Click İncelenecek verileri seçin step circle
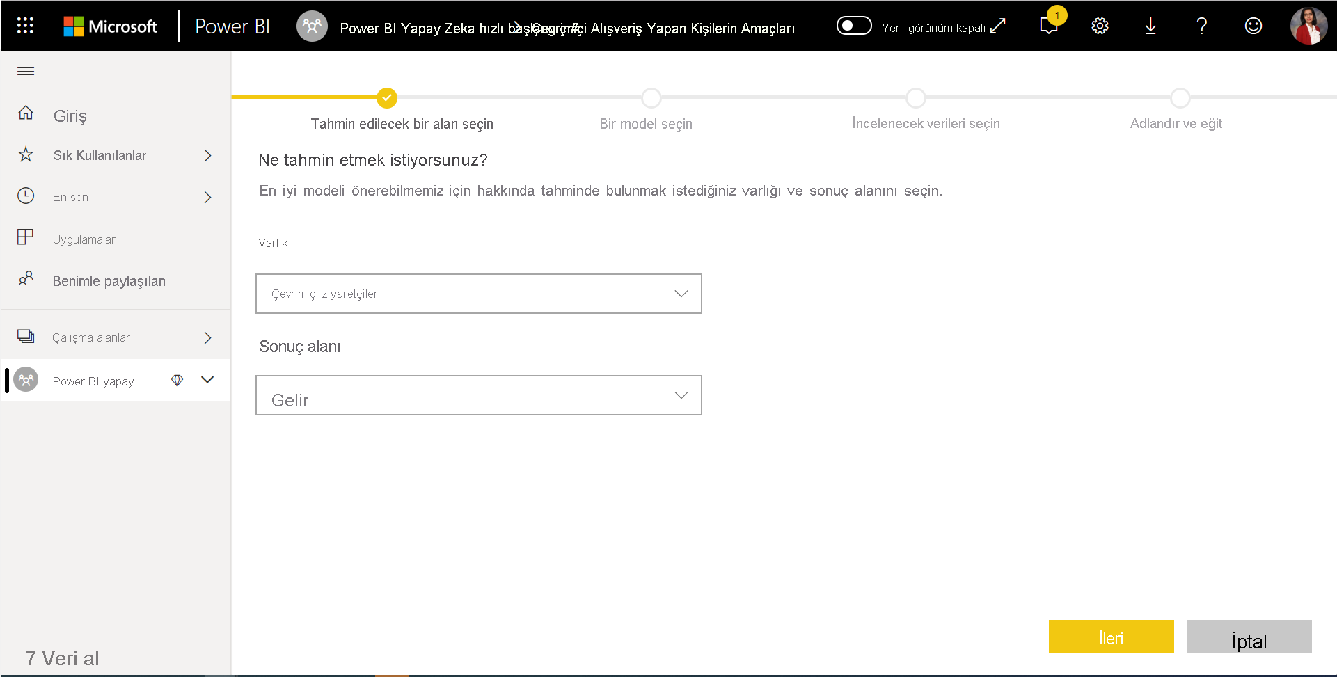1337x677 pixels. (916, 98)
